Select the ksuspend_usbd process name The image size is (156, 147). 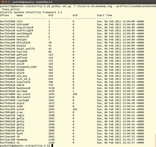27,67
